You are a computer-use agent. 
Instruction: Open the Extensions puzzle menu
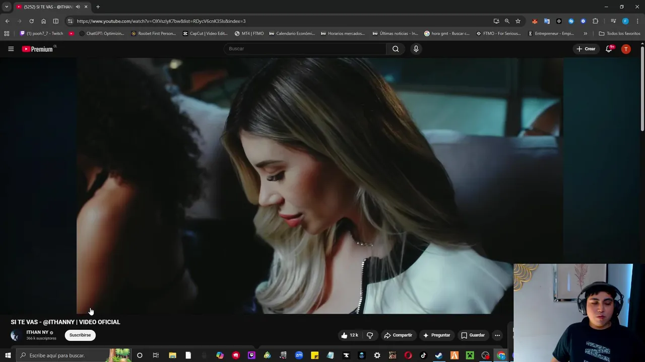click(x=595, y=21)
